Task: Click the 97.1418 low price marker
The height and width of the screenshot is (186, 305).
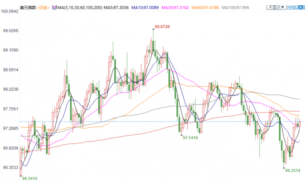Action: click(190, 138)
